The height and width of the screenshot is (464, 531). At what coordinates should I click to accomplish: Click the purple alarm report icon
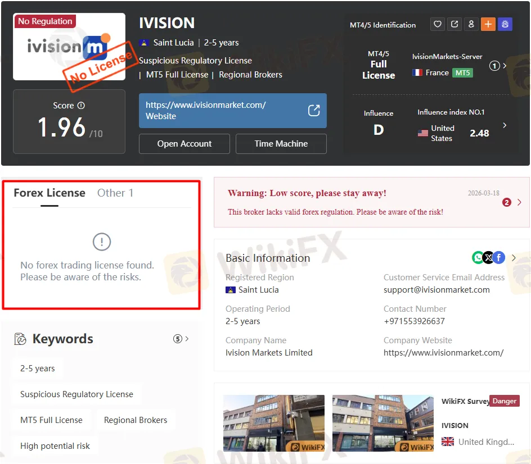(x=505, y=24)
